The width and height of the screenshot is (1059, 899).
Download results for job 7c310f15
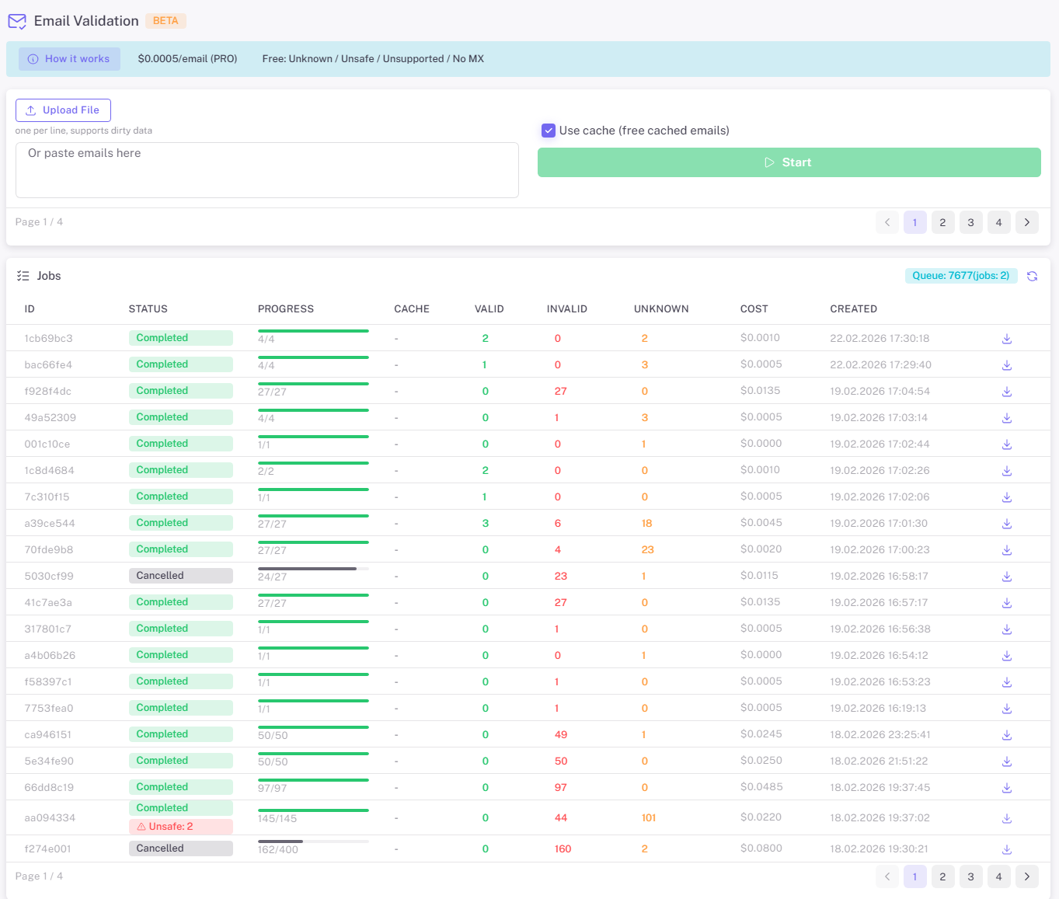1006,497
